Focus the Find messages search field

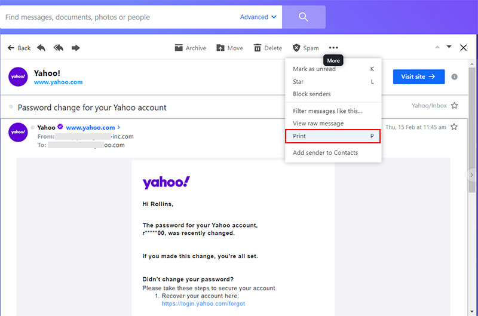[119, 17]
